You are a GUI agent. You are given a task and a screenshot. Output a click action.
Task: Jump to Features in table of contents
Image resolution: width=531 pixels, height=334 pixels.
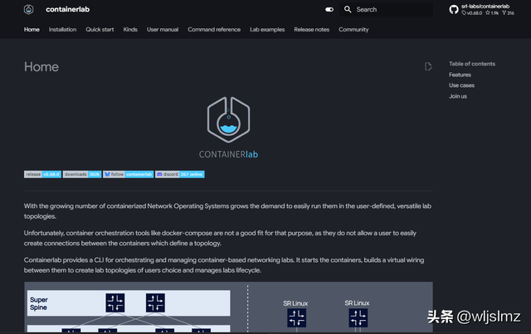[460, 75]
